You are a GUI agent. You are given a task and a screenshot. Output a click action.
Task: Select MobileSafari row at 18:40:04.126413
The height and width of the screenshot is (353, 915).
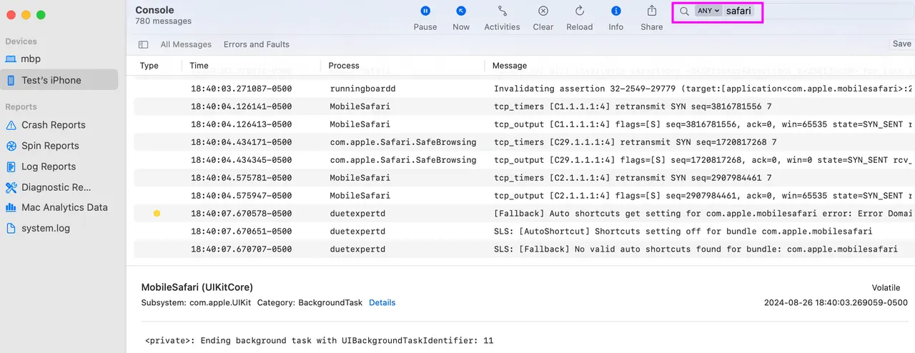pos(524,124)
